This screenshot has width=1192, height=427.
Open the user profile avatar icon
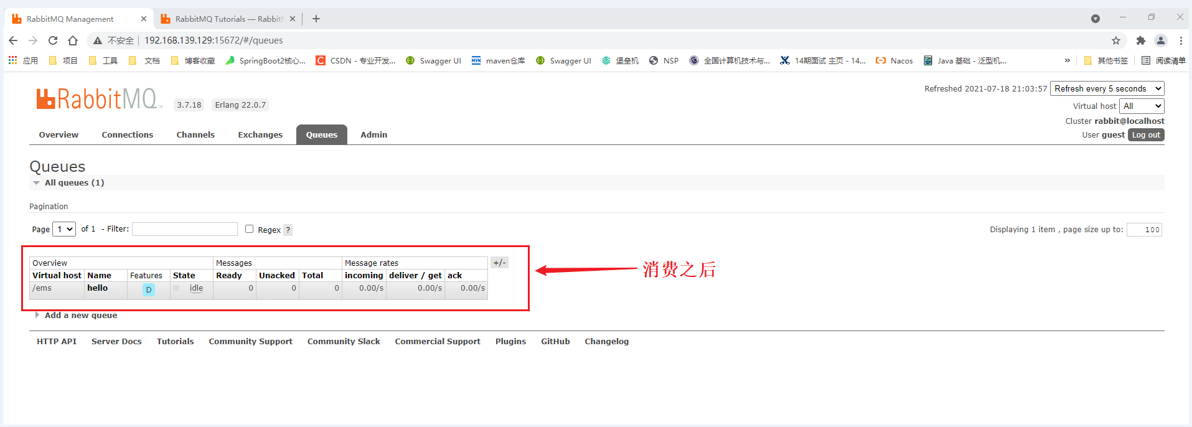click(1161, 40)
